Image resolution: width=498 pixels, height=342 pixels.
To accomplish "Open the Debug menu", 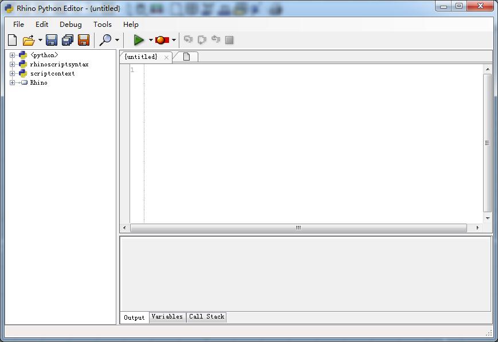I will click(70, 25).
